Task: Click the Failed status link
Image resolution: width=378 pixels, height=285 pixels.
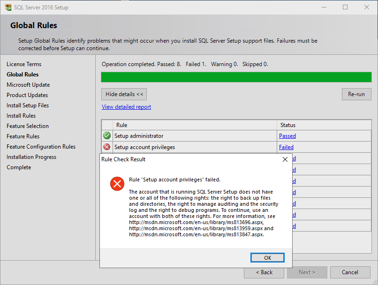Action: point(286,147)
